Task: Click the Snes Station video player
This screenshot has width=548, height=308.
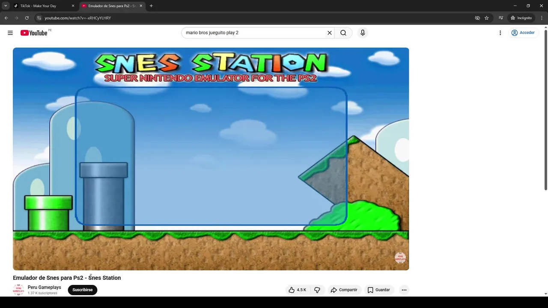Action: [211, 159]
